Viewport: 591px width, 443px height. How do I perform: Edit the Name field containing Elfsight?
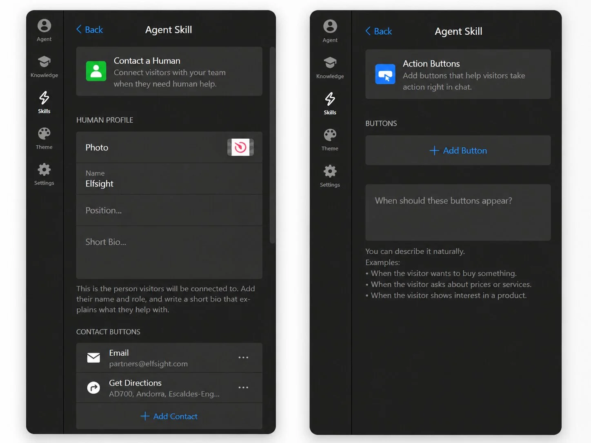169,179
